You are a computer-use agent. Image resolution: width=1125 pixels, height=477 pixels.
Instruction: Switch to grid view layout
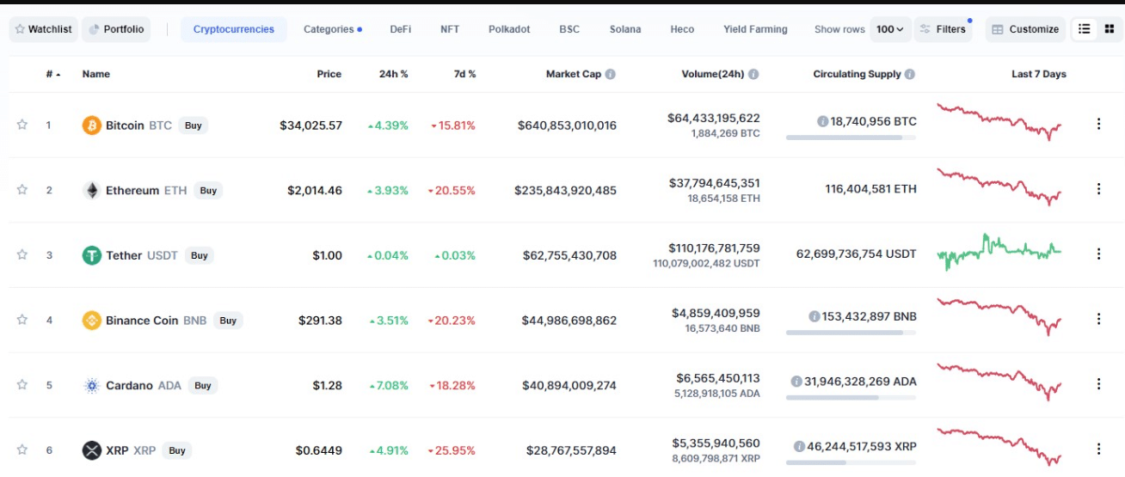[1110, 29]
